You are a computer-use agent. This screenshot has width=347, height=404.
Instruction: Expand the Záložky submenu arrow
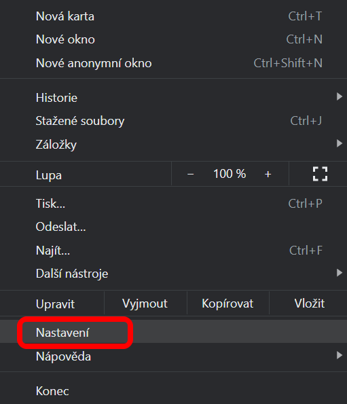click(x=340, y=143)
